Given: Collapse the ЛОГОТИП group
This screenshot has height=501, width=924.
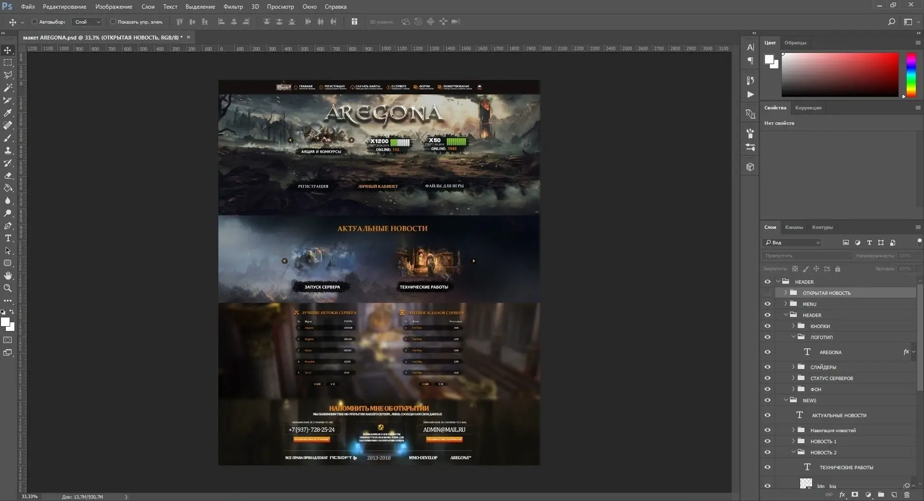Looking at the screenshot, I should click(793, 337).
